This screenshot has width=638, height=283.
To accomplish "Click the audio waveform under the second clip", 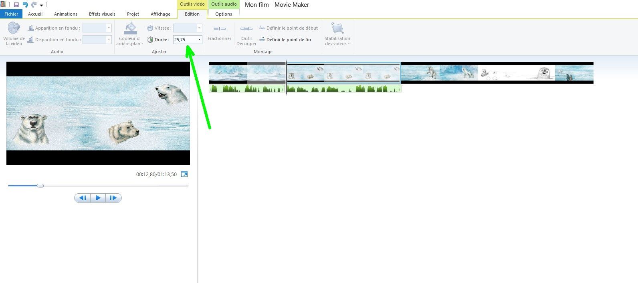I will click(x=344, y=88).
